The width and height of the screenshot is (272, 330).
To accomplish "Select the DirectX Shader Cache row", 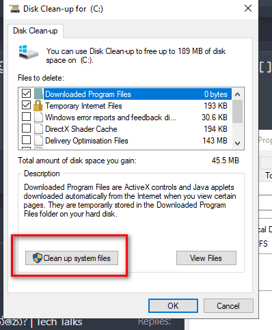I will tap(137, 129).
